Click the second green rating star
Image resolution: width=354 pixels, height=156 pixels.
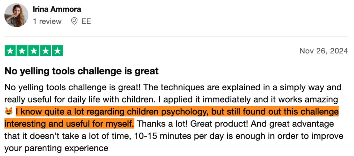(22, 51)
